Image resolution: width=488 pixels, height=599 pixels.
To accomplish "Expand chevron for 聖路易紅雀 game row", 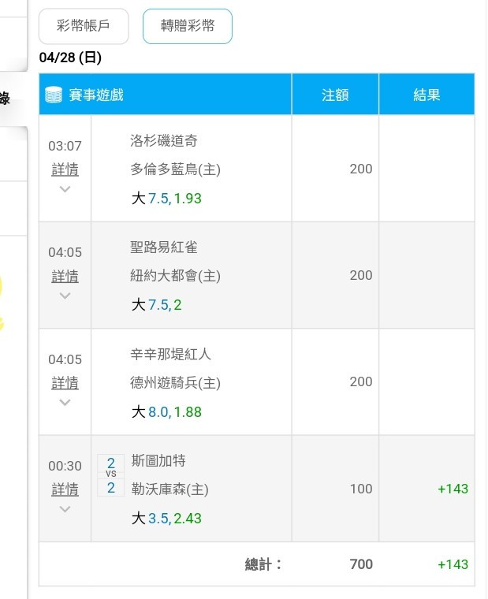I will 65,296.
